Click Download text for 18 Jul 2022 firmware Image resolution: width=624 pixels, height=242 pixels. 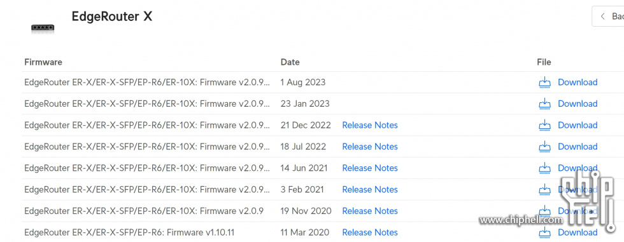pyautogui.click(x=578, y=147)
